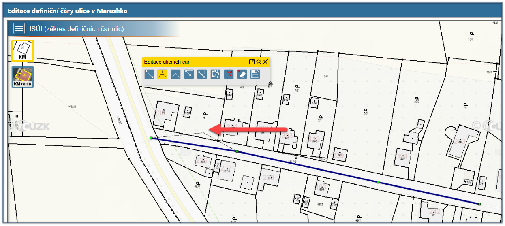Collapse the Editace uličních čar panel
Viewport: 505px width, 226px height.
(259, 62)
